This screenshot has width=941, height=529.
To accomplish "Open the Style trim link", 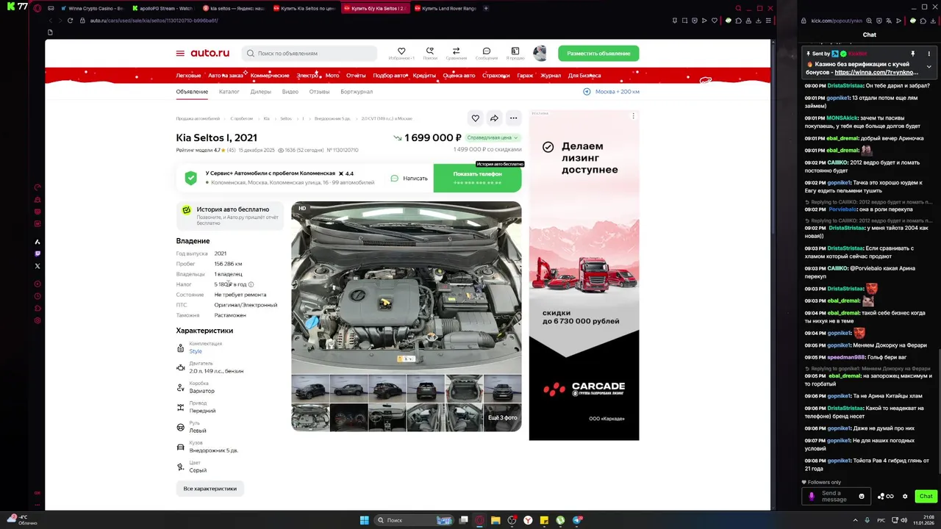I will [x=196, y=351].
